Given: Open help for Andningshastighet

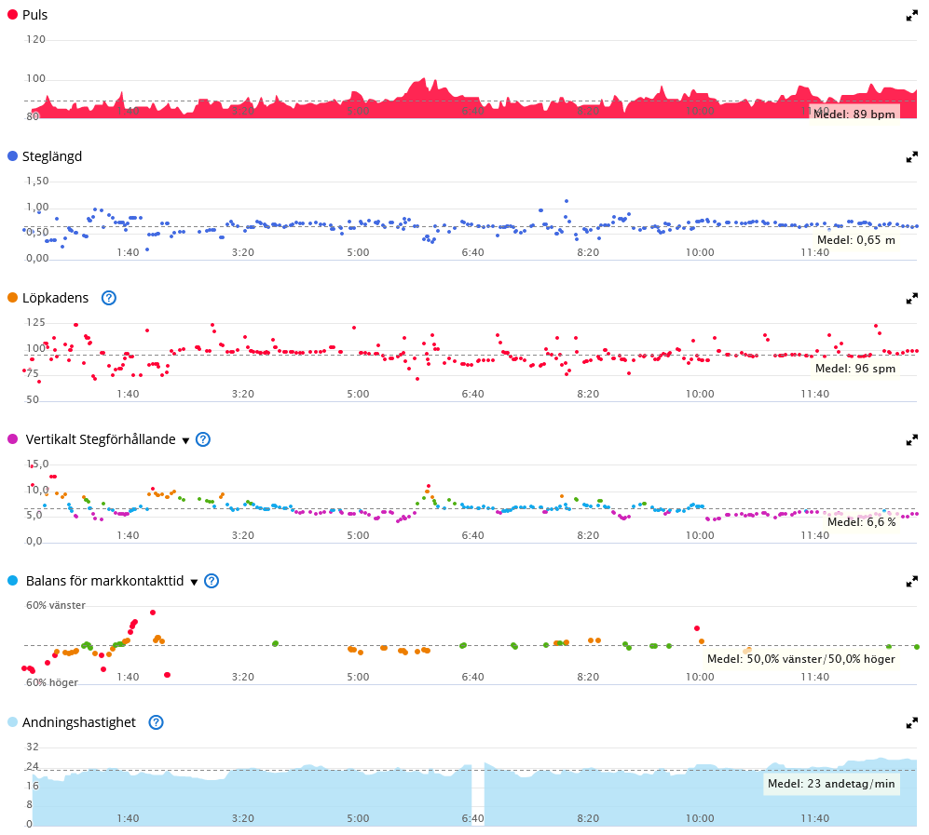Looking at the screenshot, I should pyautogui.click(x=156, y=722).
